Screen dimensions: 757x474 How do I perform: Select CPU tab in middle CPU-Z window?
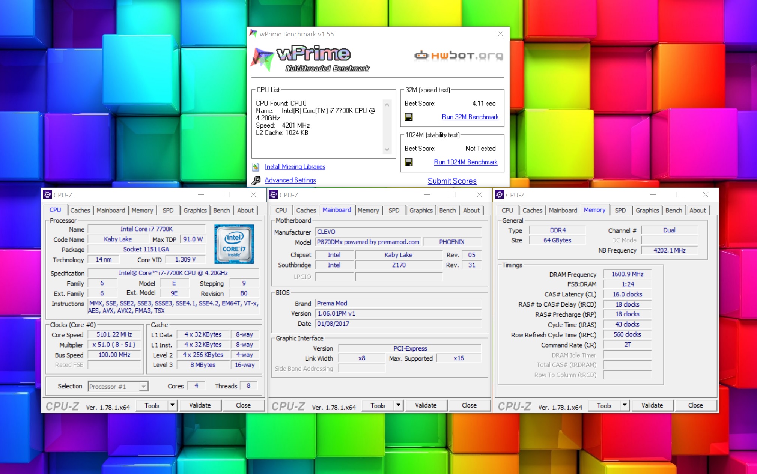tap(281, 211)
